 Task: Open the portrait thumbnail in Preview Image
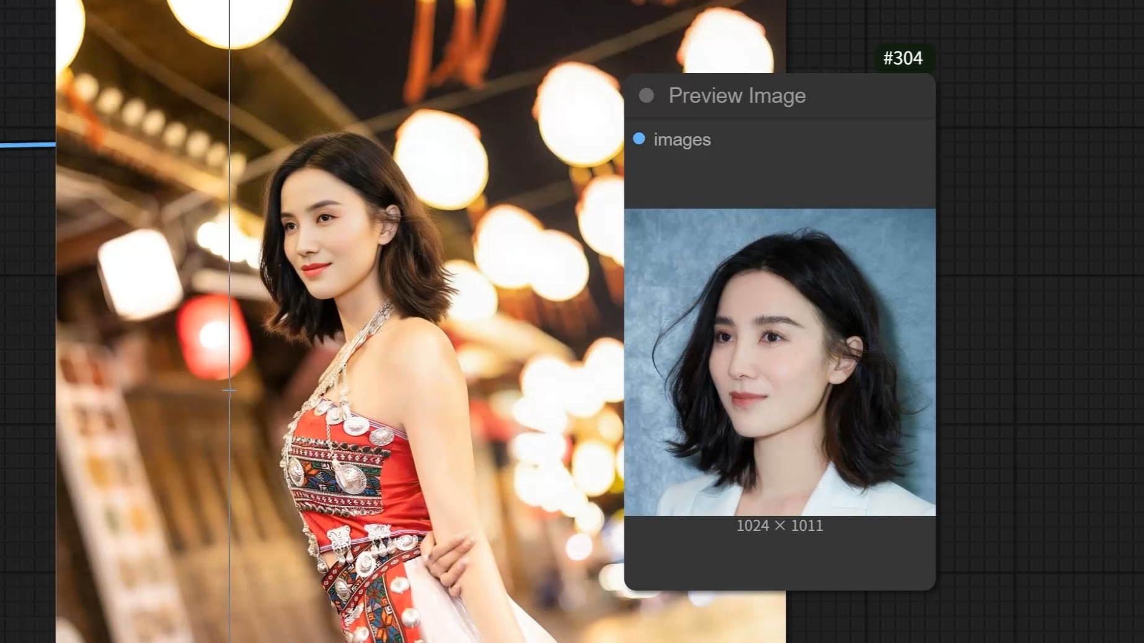tap(780, 362)
